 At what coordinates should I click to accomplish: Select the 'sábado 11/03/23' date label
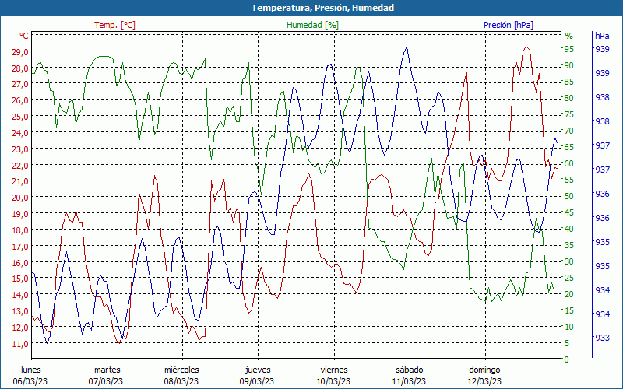click(x=410, y=376)
